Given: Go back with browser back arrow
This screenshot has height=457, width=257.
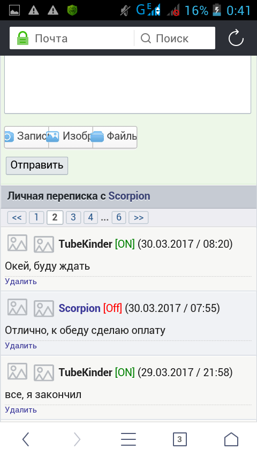Looking at the screenshot, I should click(26, 439).
